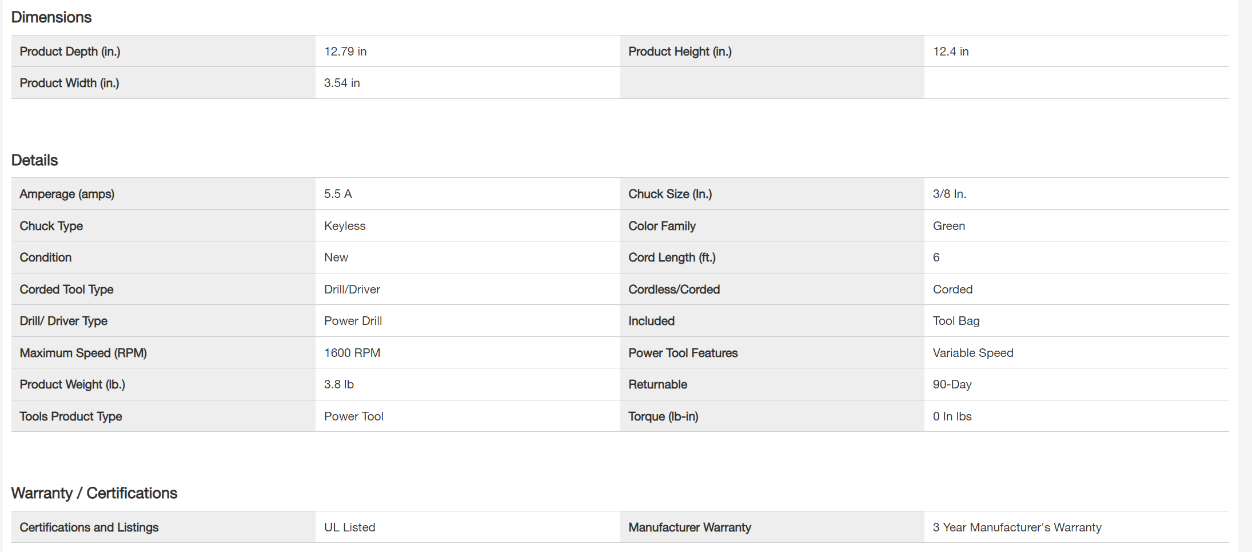Click the Details section heading

pyautogui.click(x=35, y=160)
